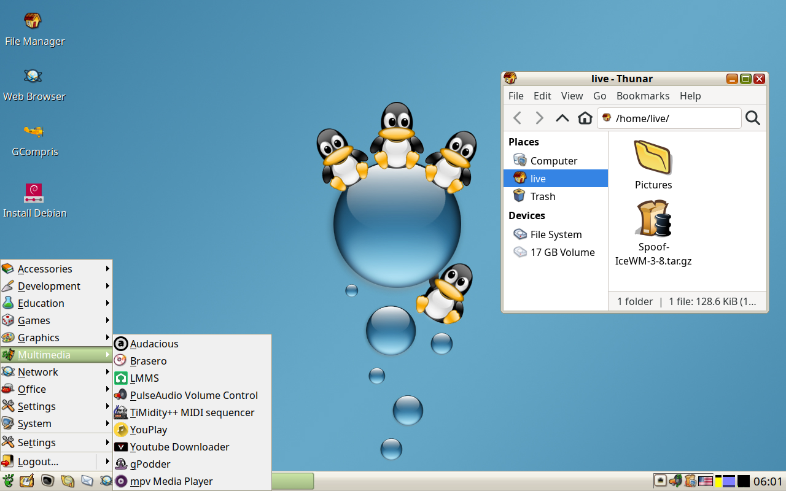
Task: Open Thunar Bookmarks menu
Action: click(x=643, y=96)
